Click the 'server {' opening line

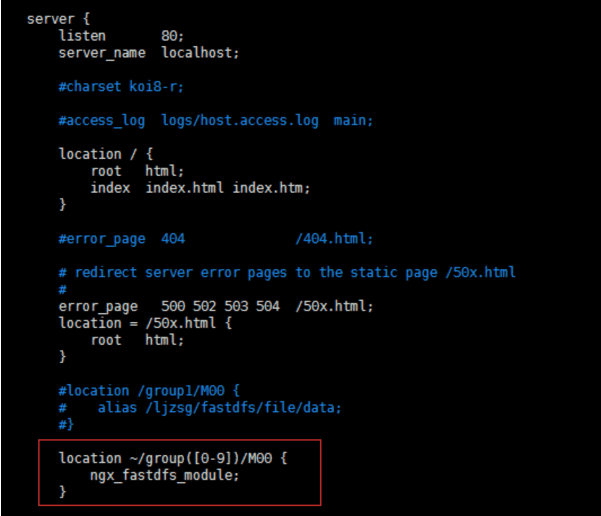click(x=58, y=19)
